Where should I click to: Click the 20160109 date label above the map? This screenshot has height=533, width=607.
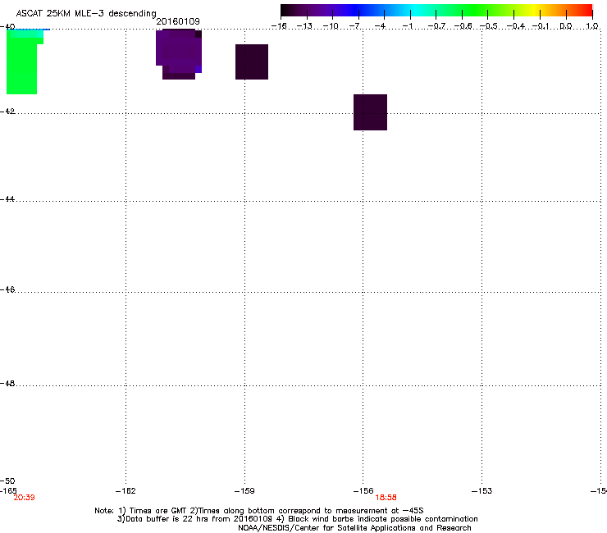click(178, 21)
